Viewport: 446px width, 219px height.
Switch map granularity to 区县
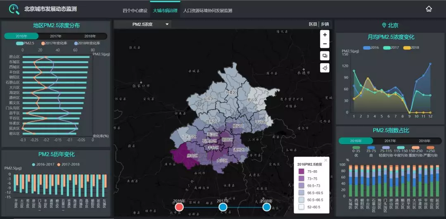point(313,24)
